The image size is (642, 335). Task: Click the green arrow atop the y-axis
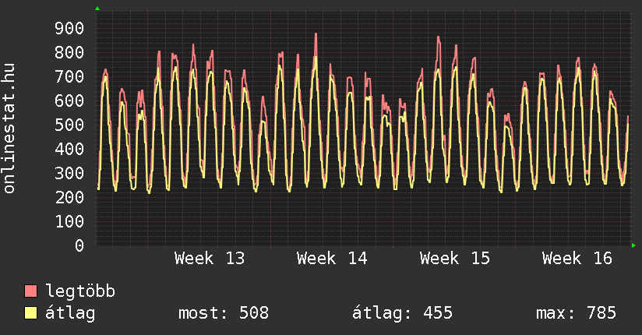97,9
